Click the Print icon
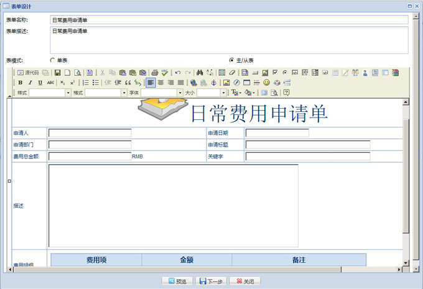423x289 pixels. [155, 73]
